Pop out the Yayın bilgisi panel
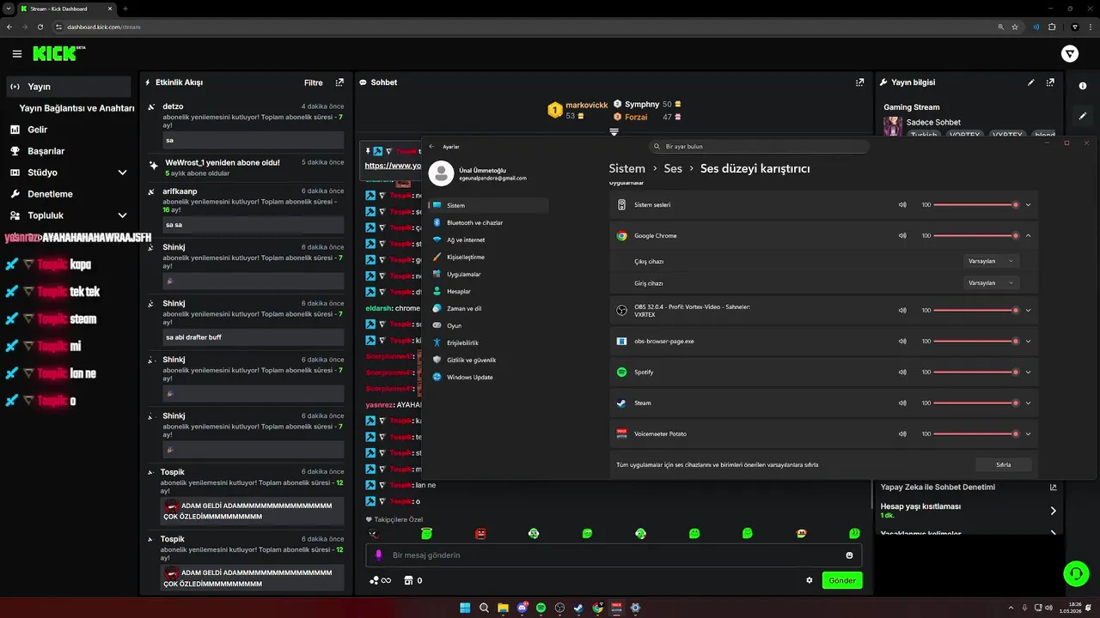The image size is (1100, 618). click(x=1050, y=82)
